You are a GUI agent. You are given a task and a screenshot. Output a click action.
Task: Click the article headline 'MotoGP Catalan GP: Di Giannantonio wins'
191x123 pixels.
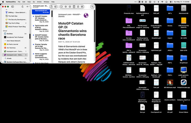(x=72, y=31)
